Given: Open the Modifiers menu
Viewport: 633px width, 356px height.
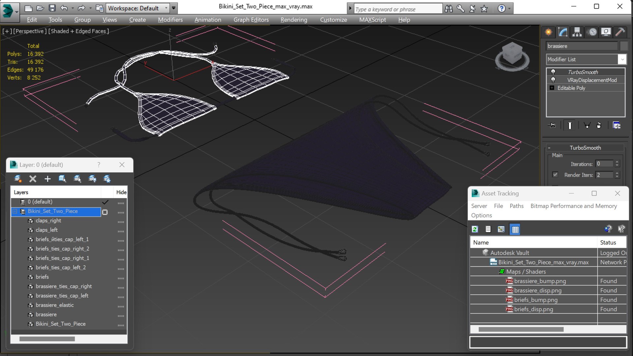Looking at the screenshot, I should tap(170, 20).
